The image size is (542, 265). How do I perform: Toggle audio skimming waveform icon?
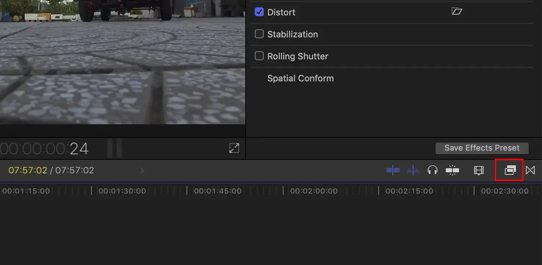413,170
